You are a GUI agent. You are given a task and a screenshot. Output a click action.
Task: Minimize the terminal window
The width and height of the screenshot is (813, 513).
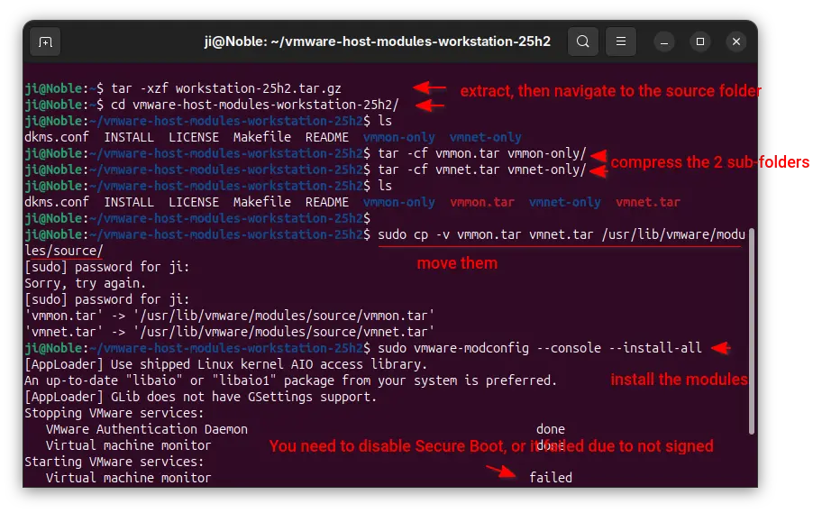[667, 41]
